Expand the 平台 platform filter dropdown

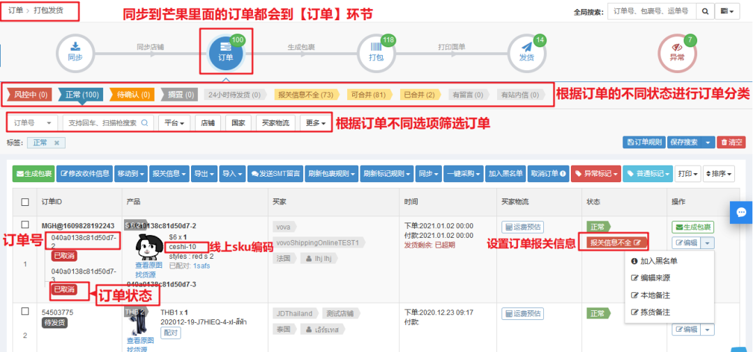174,123
